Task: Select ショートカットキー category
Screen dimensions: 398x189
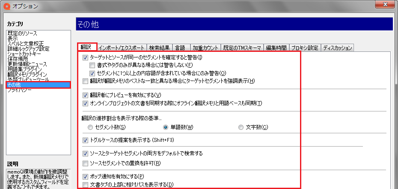Action: tap(24, 54)
